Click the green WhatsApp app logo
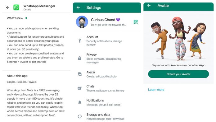Viewport: 216px width, 122px height. pos(16,7)
